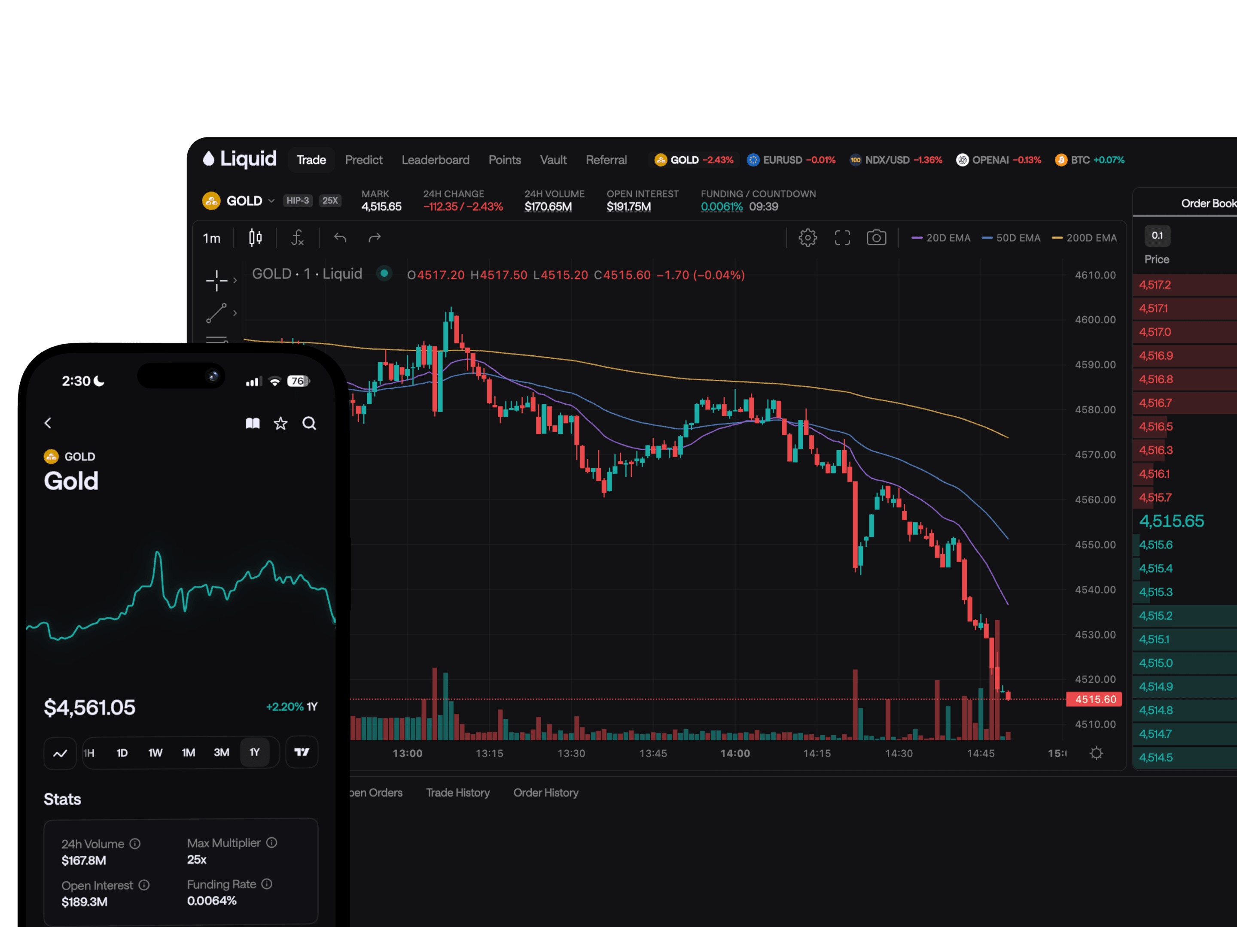Open the GOLD market selector dropdown
This screenshot has width=1237, height=927.
coord(272,200)
